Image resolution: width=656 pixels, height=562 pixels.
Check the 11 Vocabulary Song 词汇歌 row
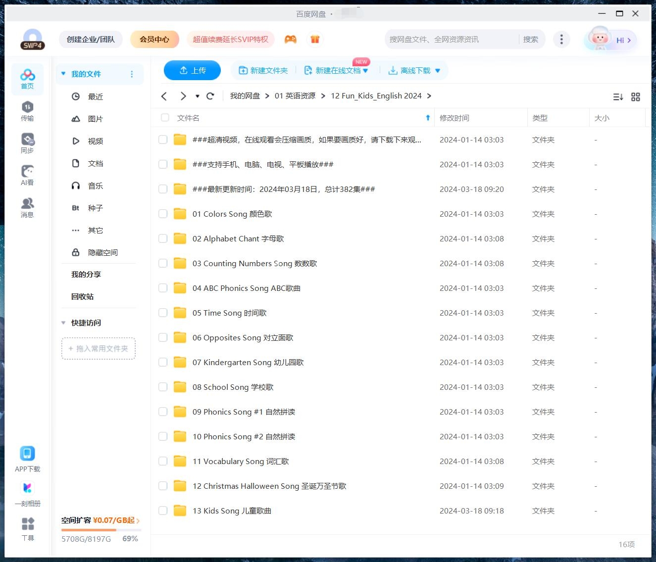click(x=163, y=461)
